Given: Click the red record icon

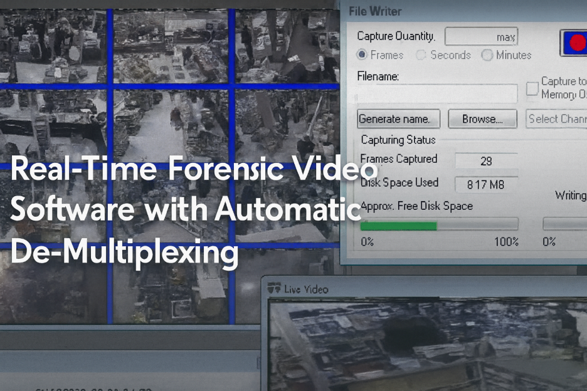Looking at the screenshot, I should click(x=578, y=44).
